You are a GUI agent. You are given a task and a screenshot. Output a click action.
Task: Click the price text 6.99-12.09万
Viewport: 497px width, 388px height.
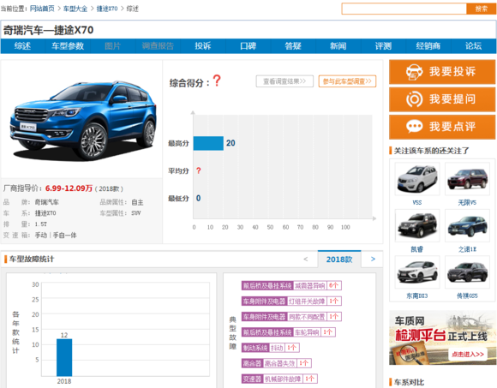coord(69,188)
